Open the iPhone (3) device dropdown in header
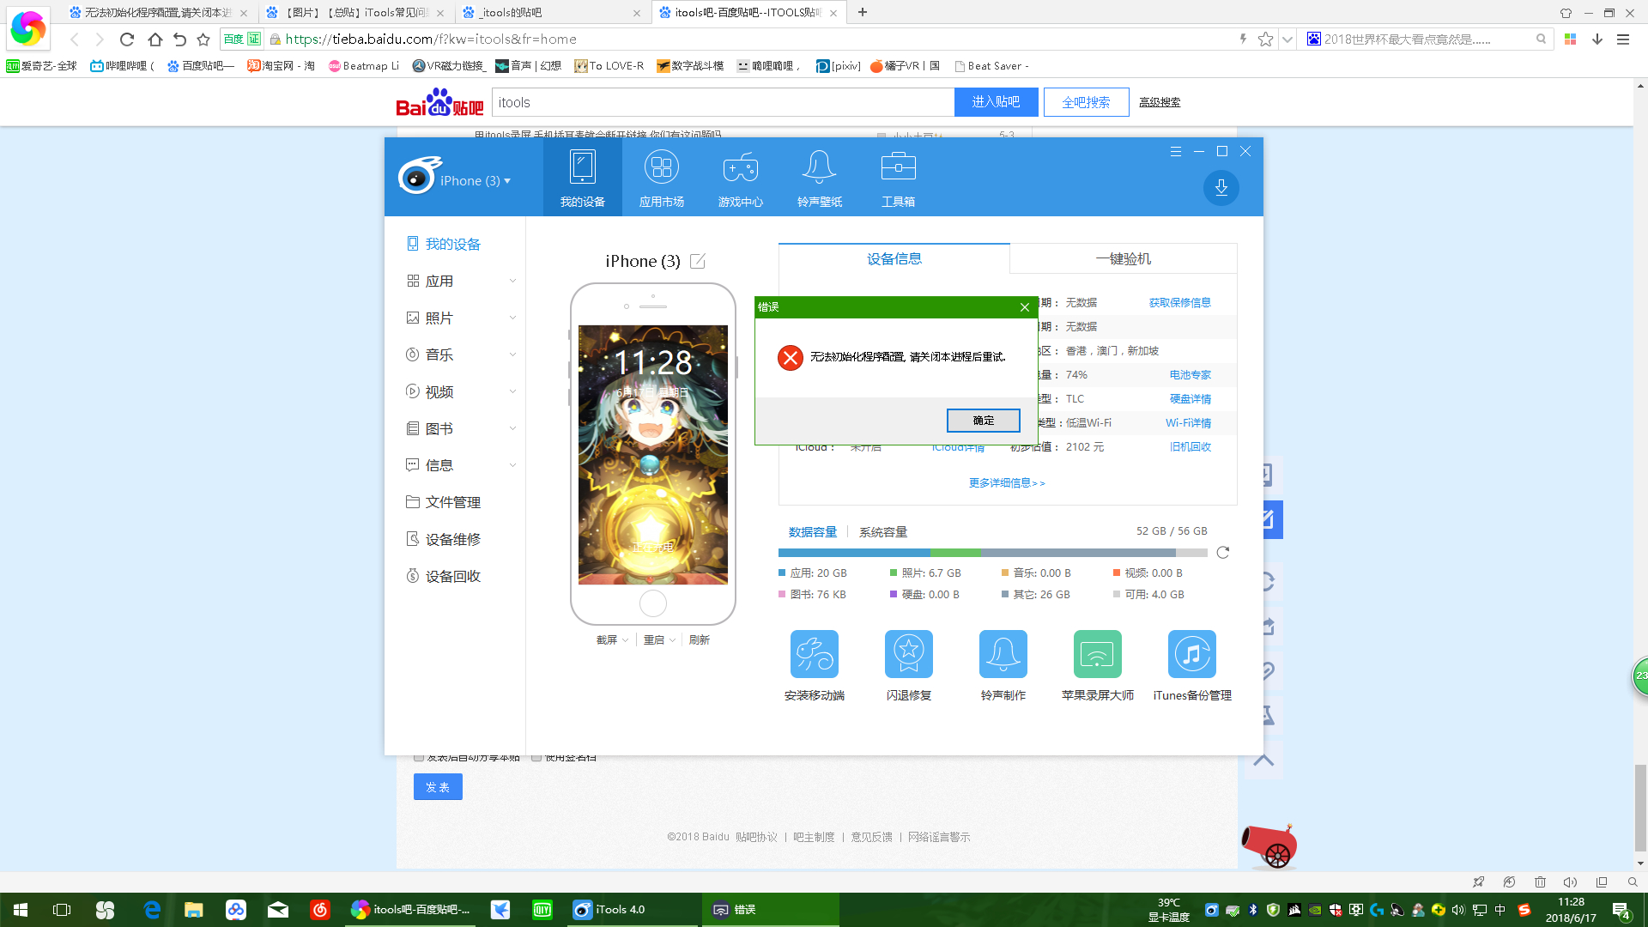1648x927 pixels. [475, 181]
